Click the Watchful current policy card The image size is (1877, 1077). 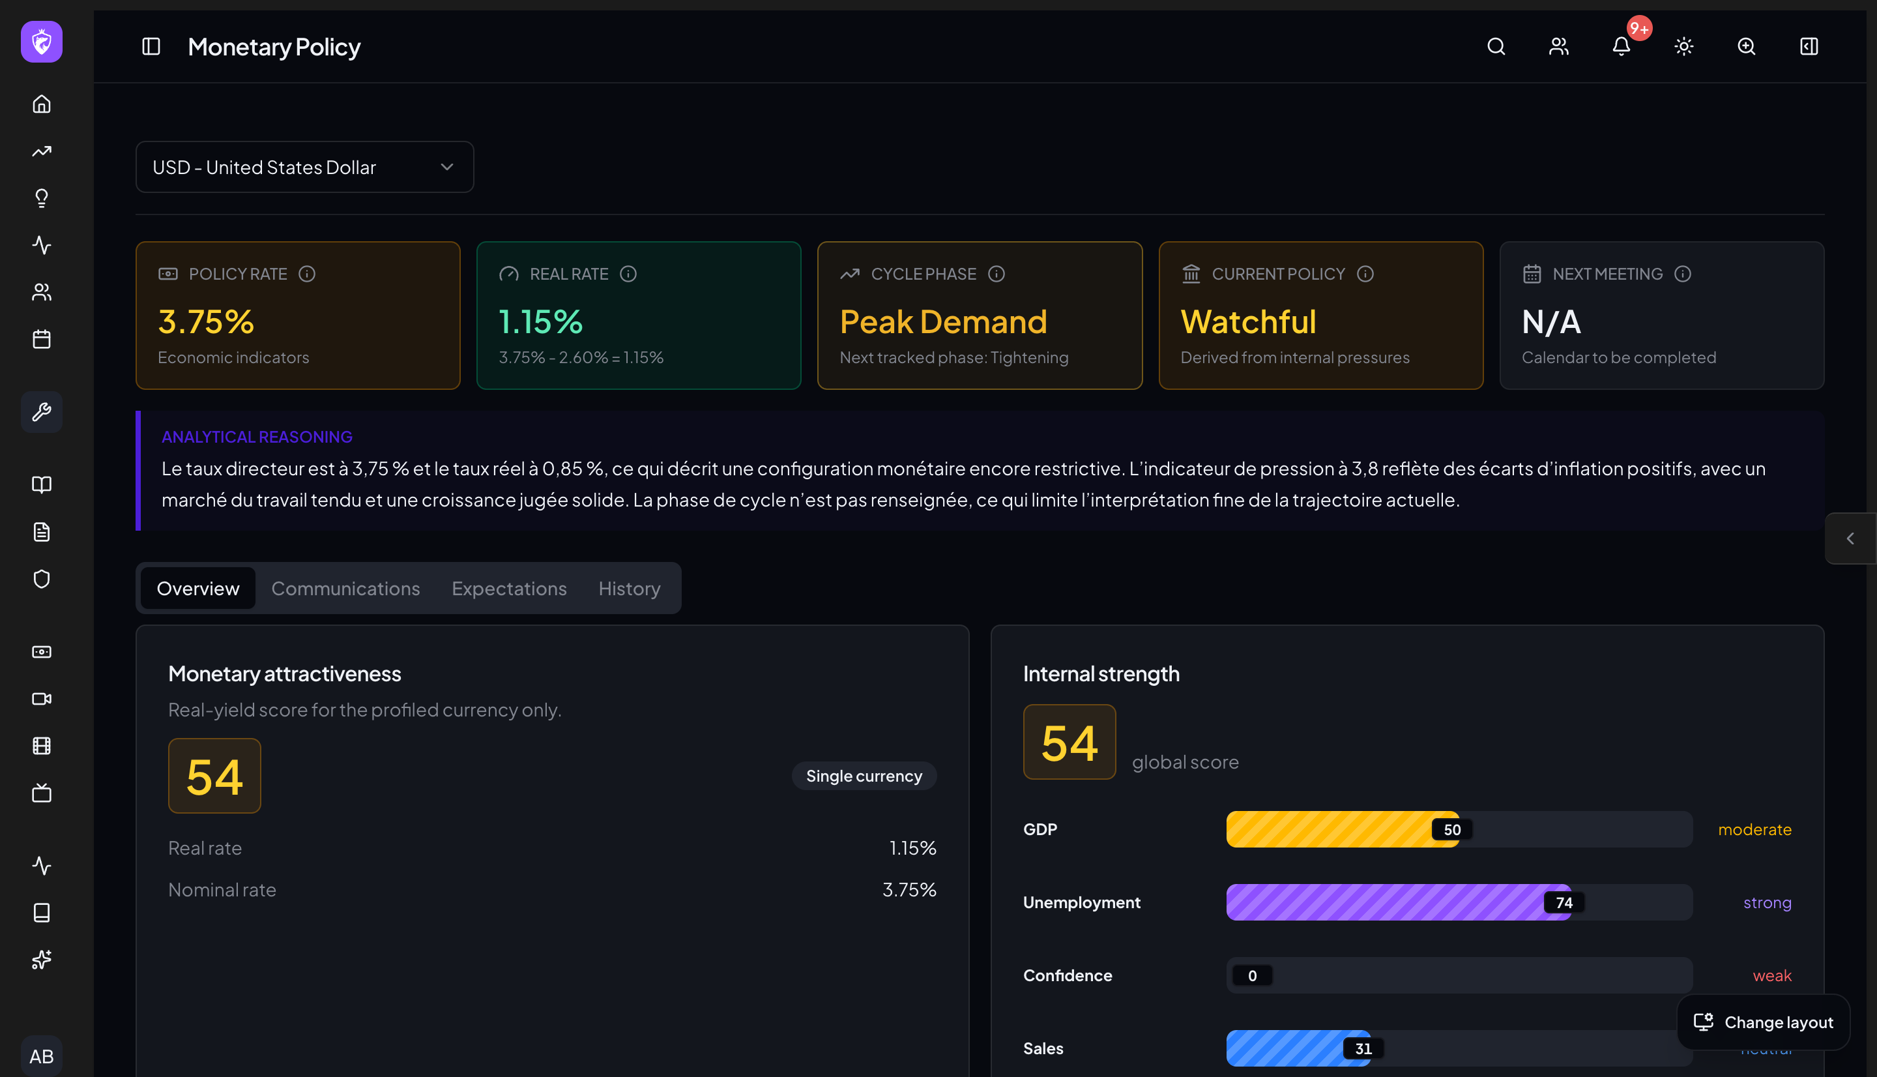point(1320,316)
